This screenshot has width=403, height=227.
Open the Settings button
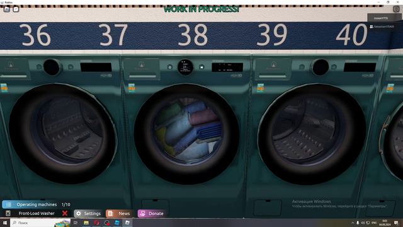[88, 213]
